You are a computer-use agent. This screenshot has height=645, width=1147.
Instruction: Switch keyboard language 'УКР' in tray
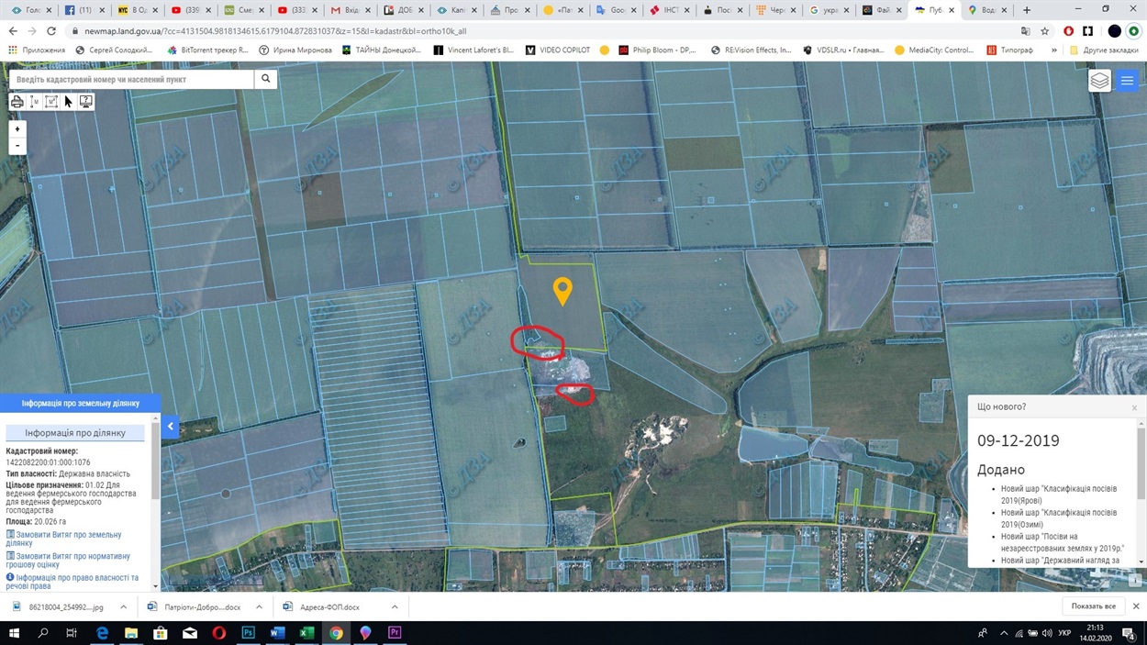1064,633
